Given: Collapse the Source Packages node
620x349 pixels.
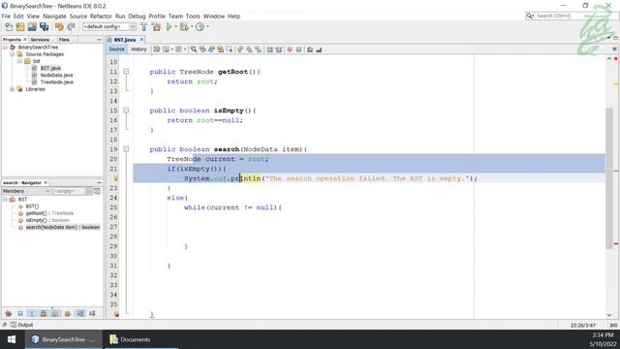Looking at the screenshot, I should (13, 54).
